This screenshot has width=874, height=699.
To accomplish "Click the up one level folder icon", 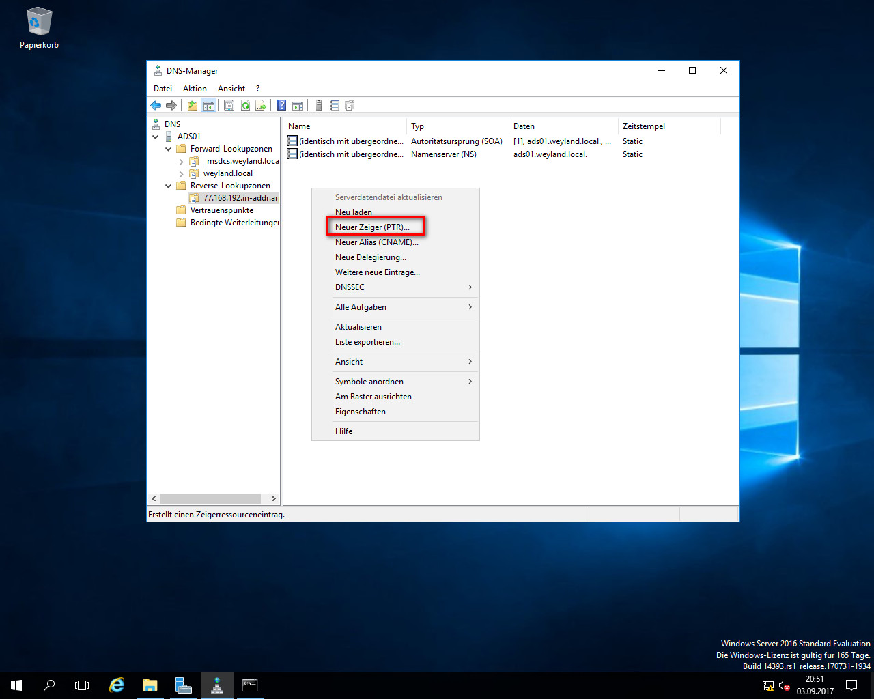I will pos(193,105).
